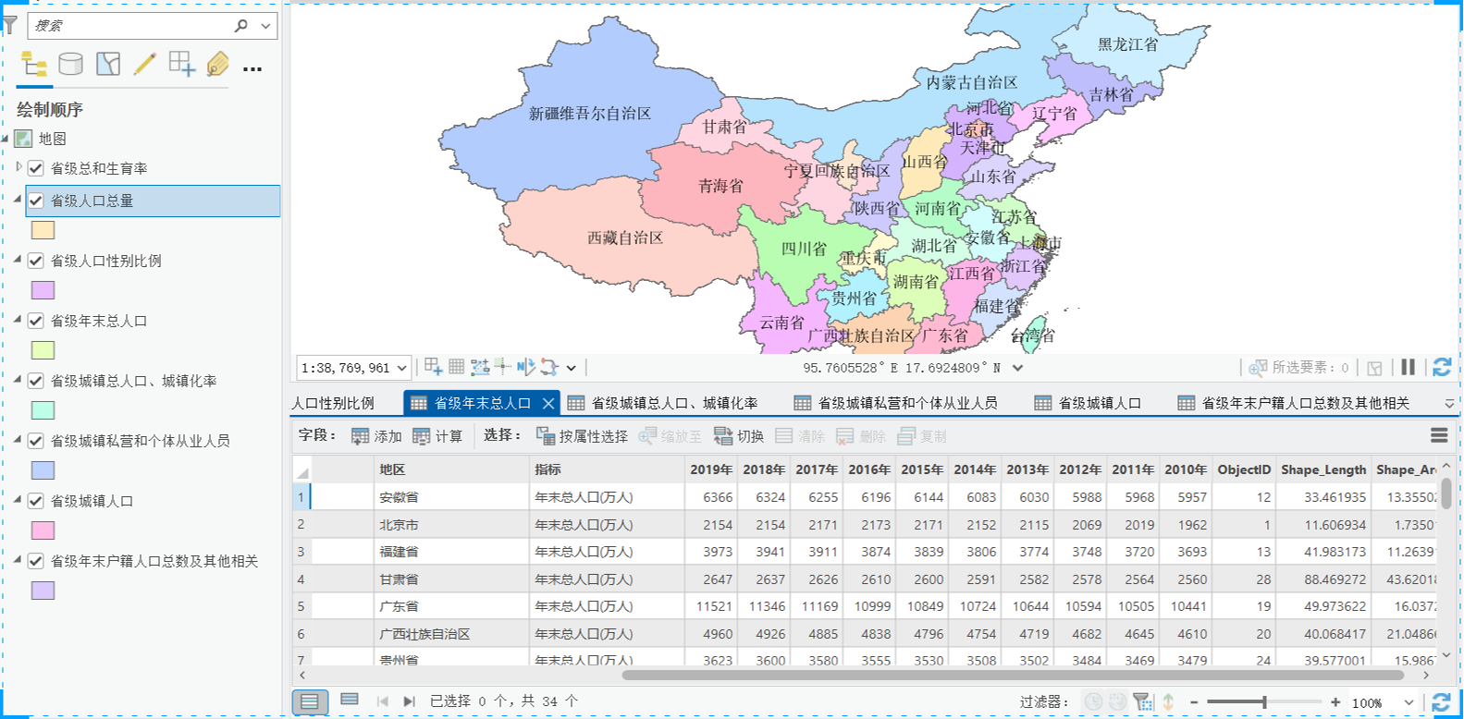Open the List By Snapping icon
Image resolution: width=1464 pixels, height=719 pixels.
182,64
